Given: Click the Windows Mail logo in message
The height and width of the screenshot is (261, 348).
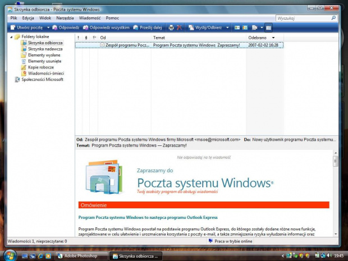Looking at the screenshot, I should [104, 176].
